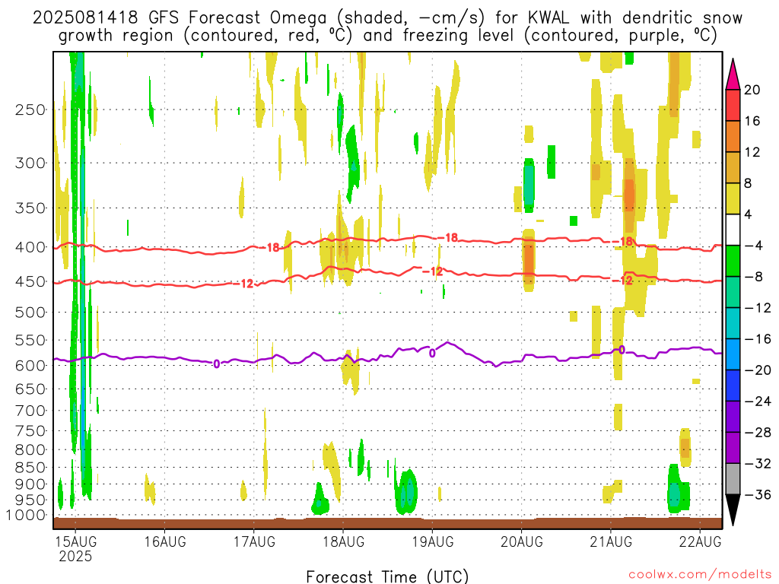Screen dimensions: 779x584
Task: Click the 15AUG date label
Action: click(x=75, y=541)
